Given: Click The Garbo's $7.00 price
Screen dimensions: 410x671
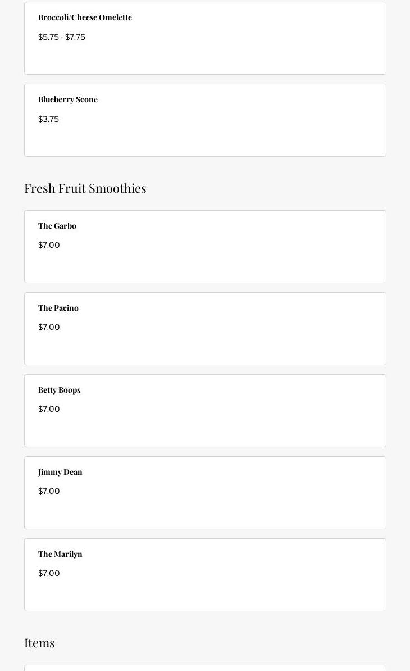Looking at the screenshot, I should (x=49, y=245).
